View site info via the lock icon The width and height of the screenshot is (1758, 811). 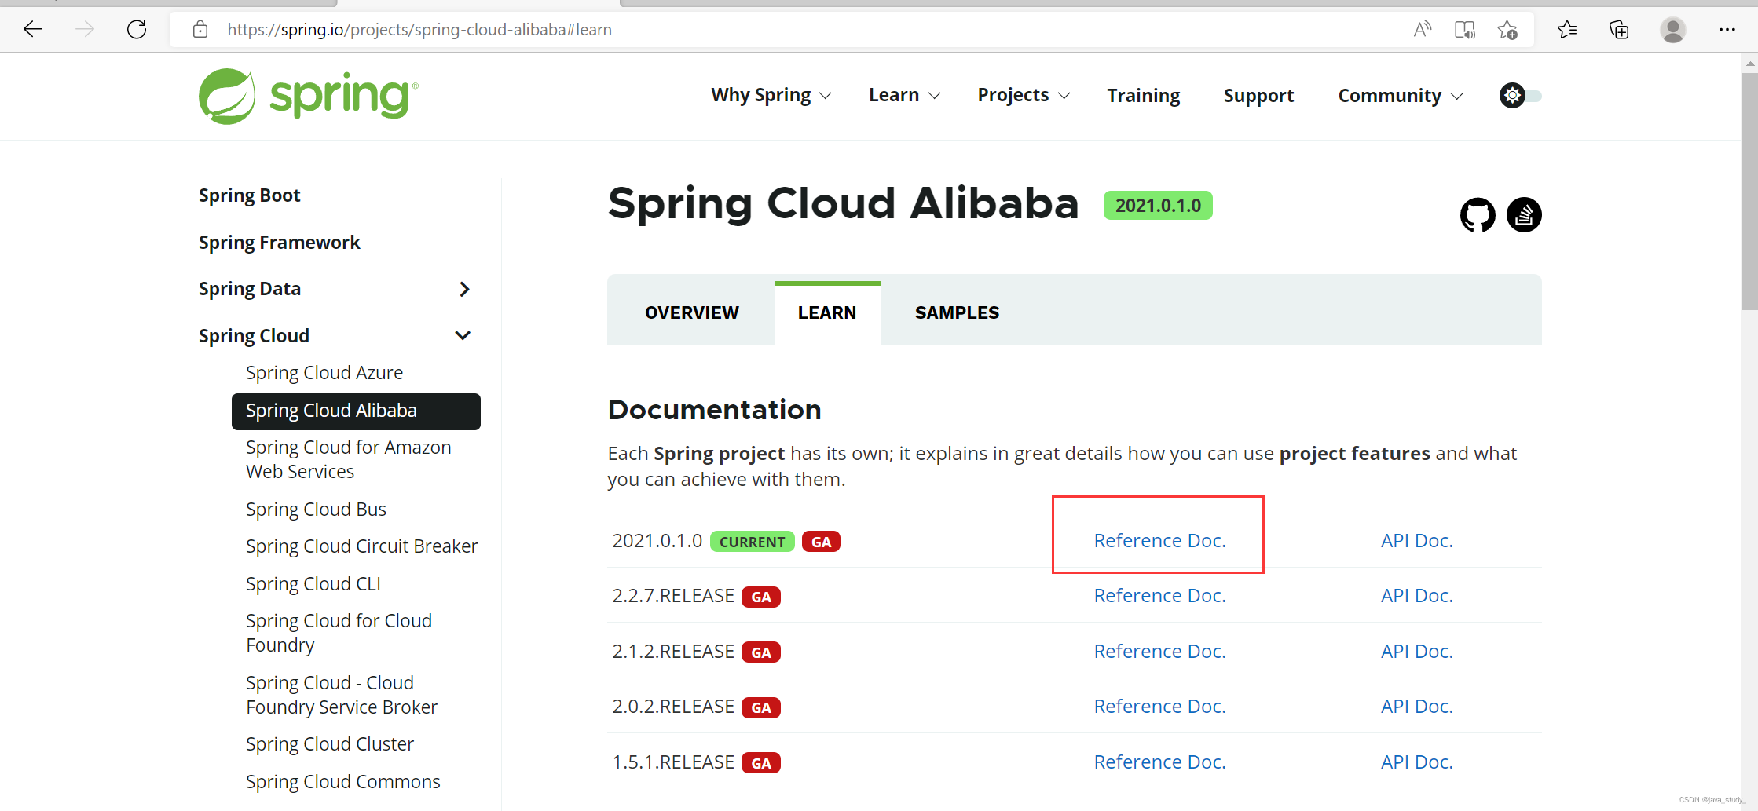point(200,30)
